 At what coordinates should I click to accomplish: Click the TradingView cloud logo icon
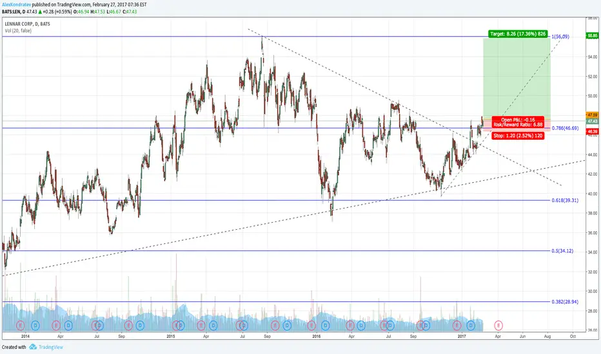click(33, 347)
